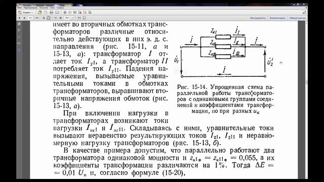The height and width of the screenshot is (182, 324).
Task: Open the Просмотр menu
Action: (x=44, y=8)
